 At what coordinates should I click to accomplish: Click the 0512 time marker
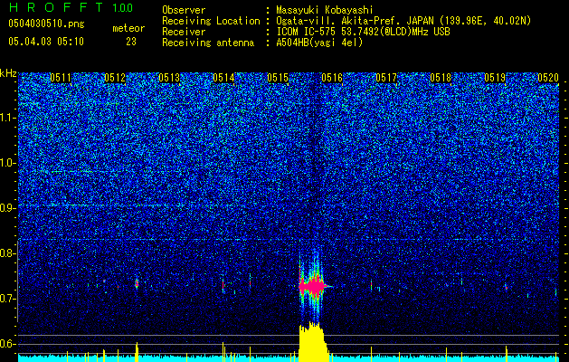(115, 78)
